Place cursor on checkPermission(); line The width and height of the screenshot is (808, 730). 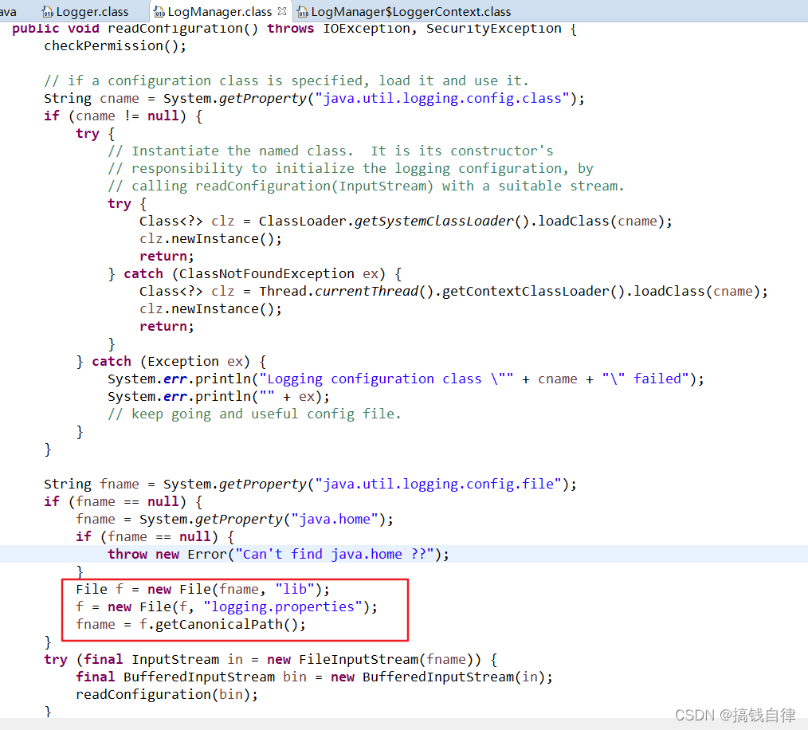tap(115, 46)
